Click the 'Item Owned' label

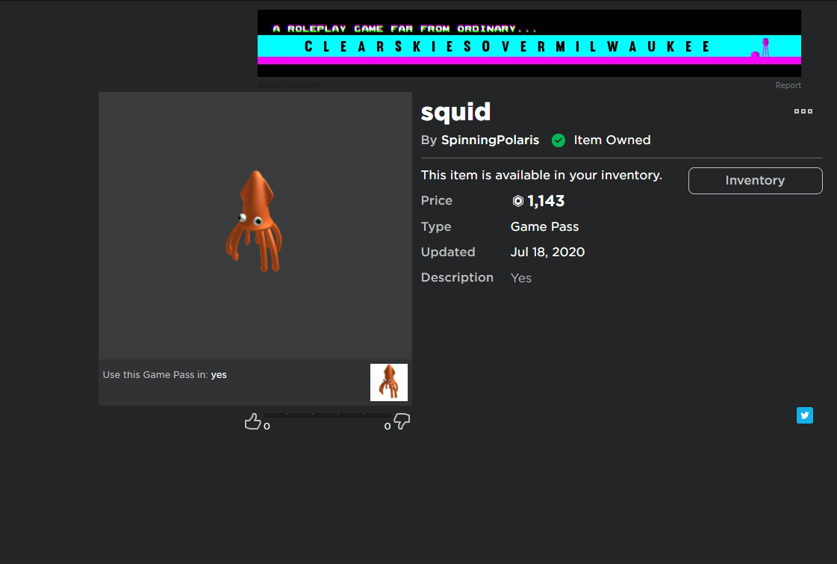click(x=612, y=140)
